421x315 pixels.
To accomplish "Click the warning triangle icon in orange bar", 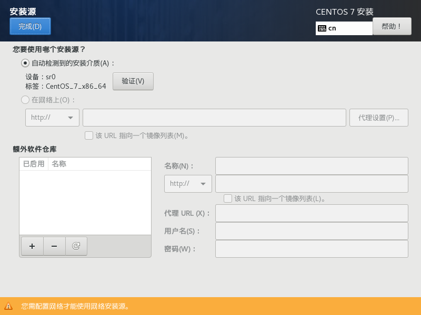I will (8, 306).
